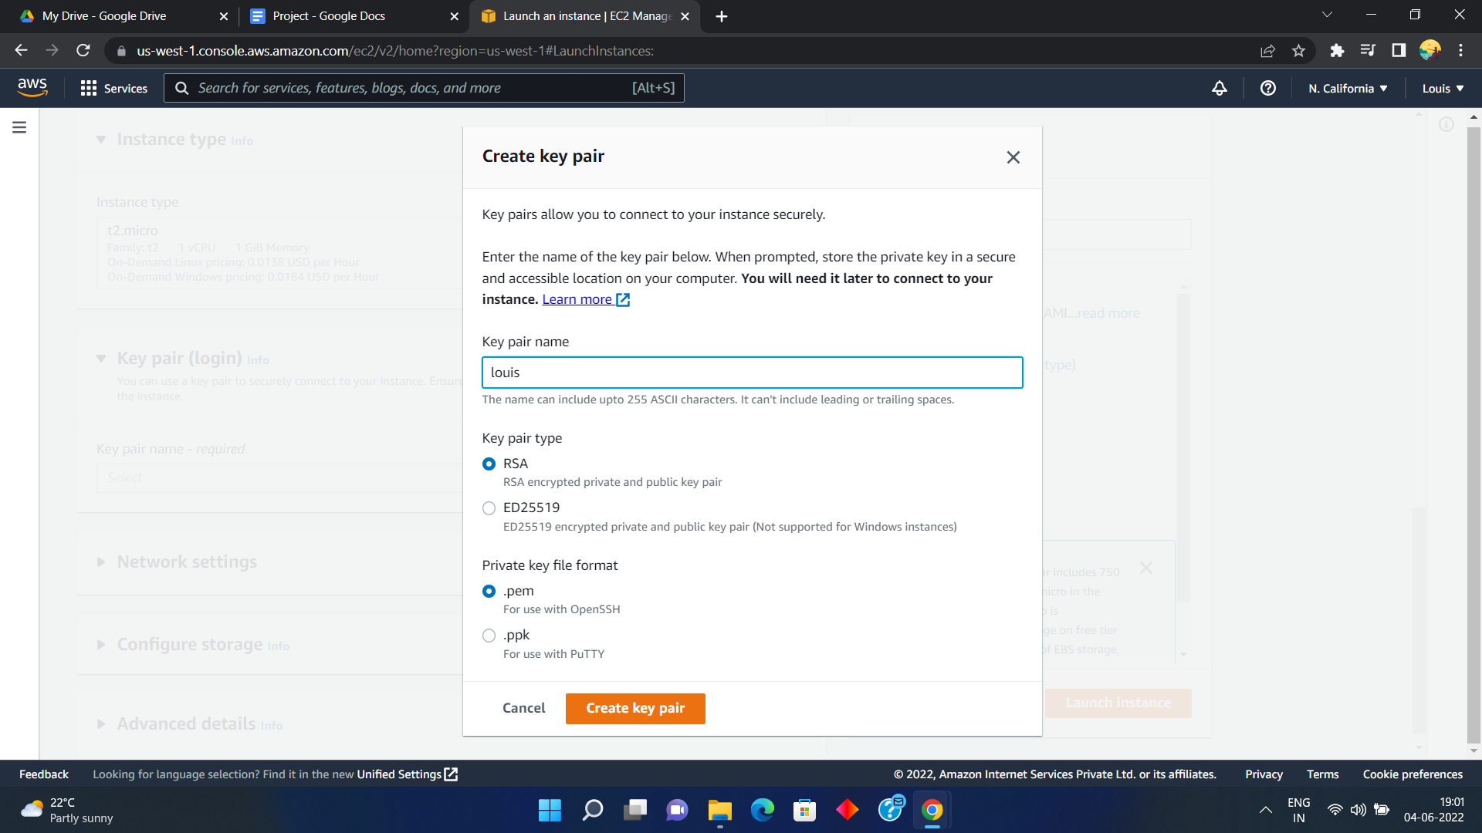Click the Create key pair button
The height and width of the screenshot is (833, 1482).
(634, 708)
